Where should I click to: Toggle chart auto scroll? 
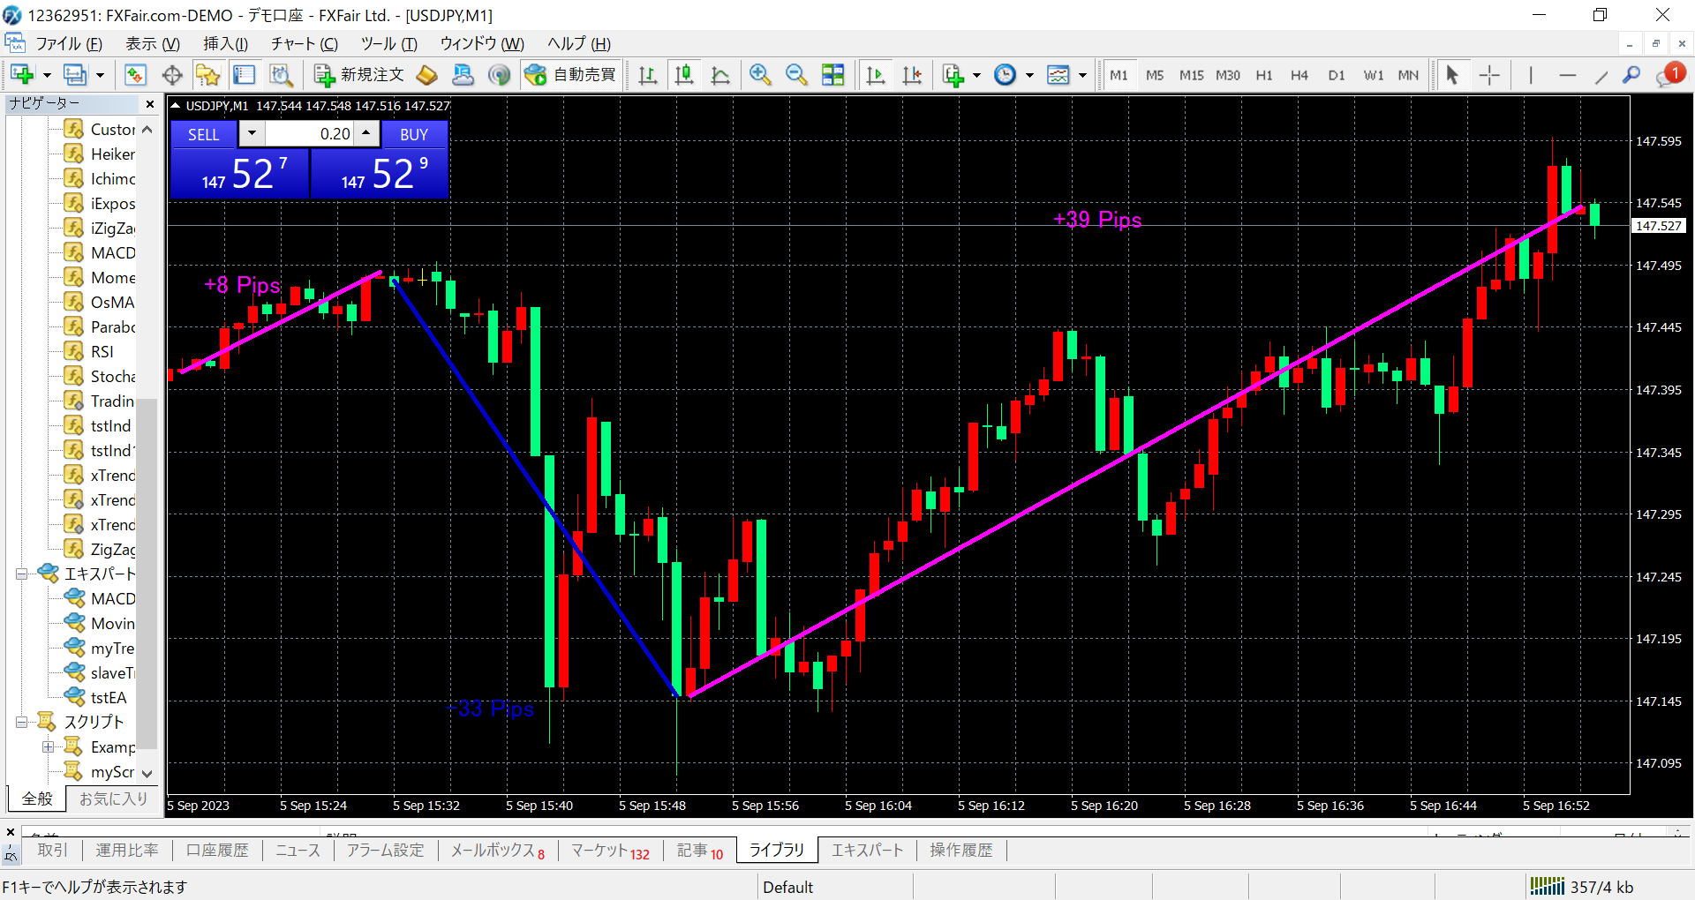point(876,75)
